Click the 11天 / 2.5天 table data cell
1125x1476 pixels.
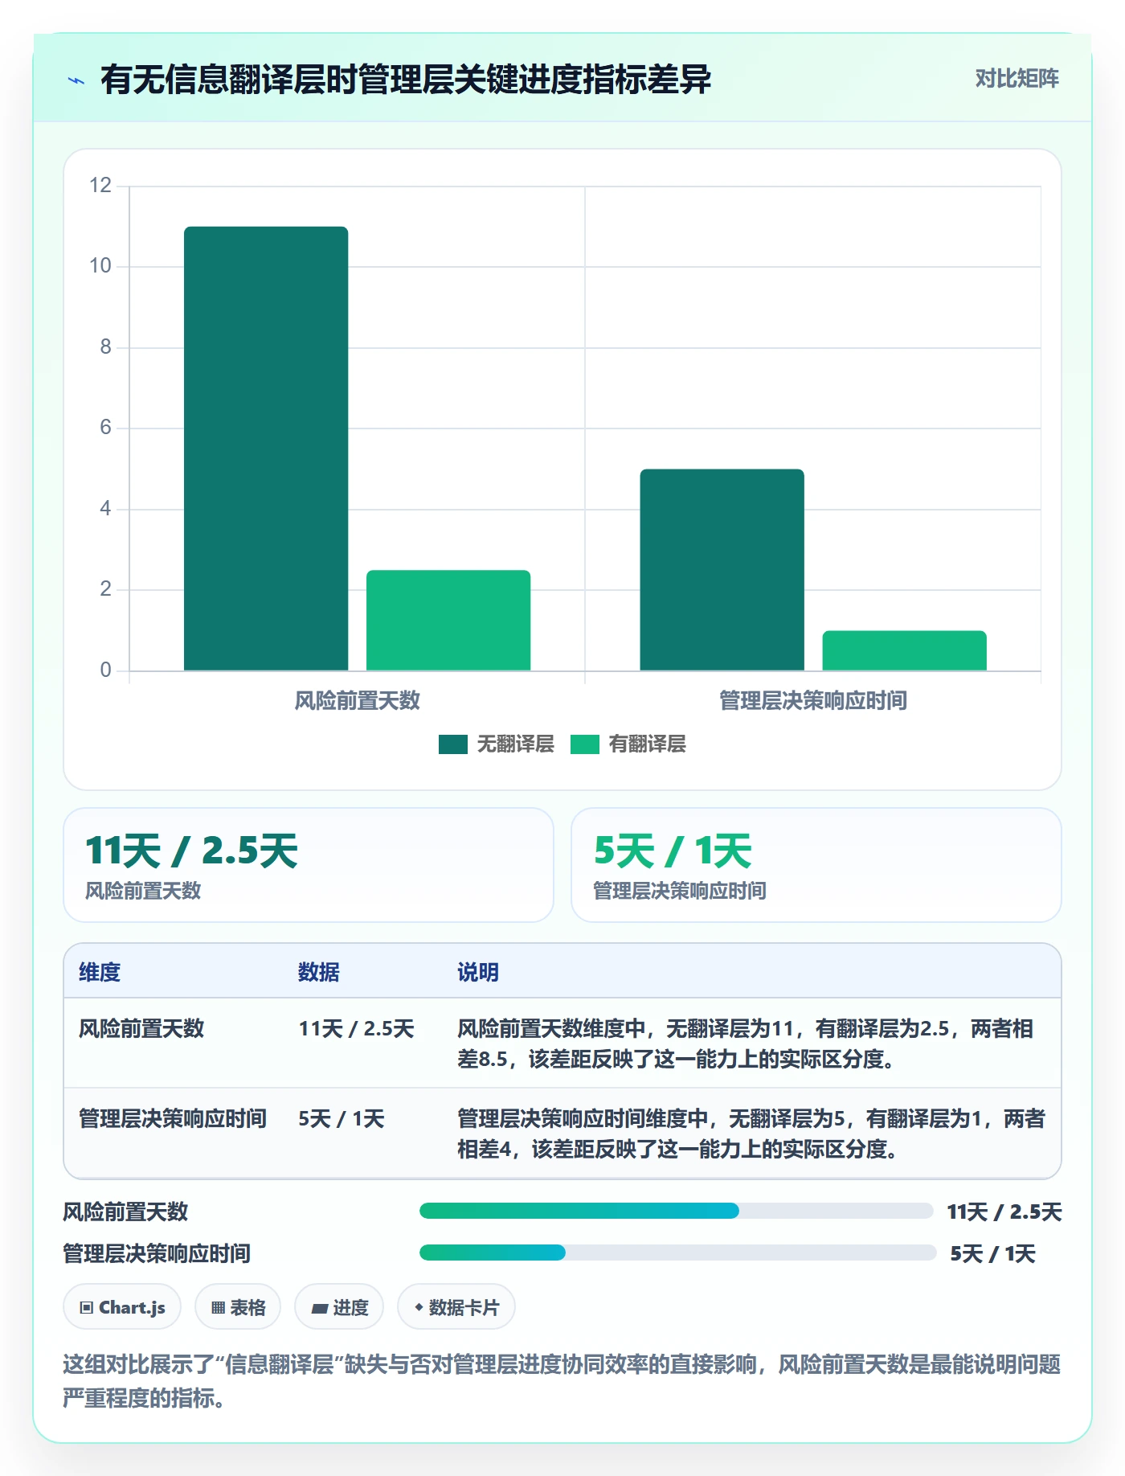coord(356,1028)
